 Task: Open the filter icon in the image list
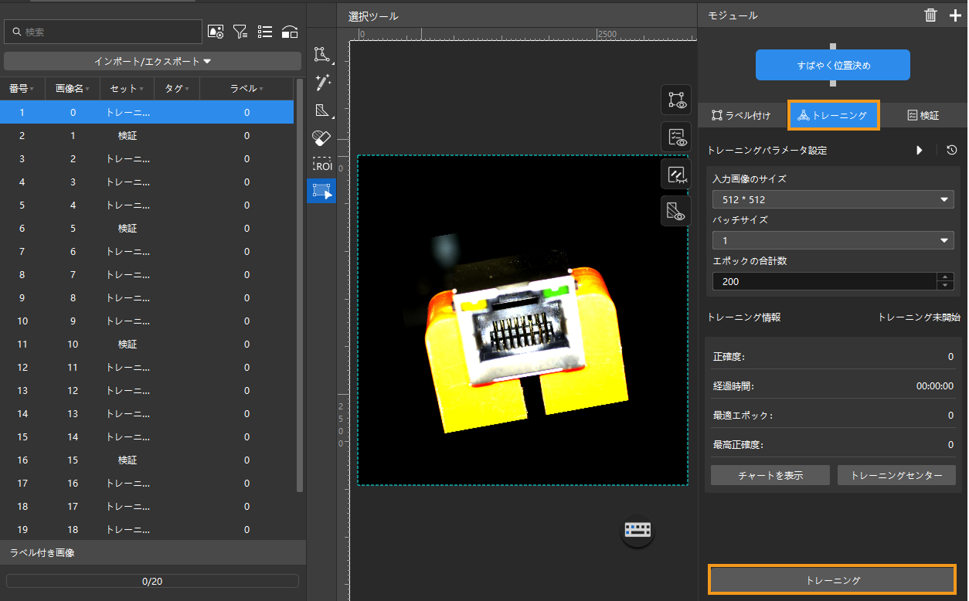(x=240, y=32)
